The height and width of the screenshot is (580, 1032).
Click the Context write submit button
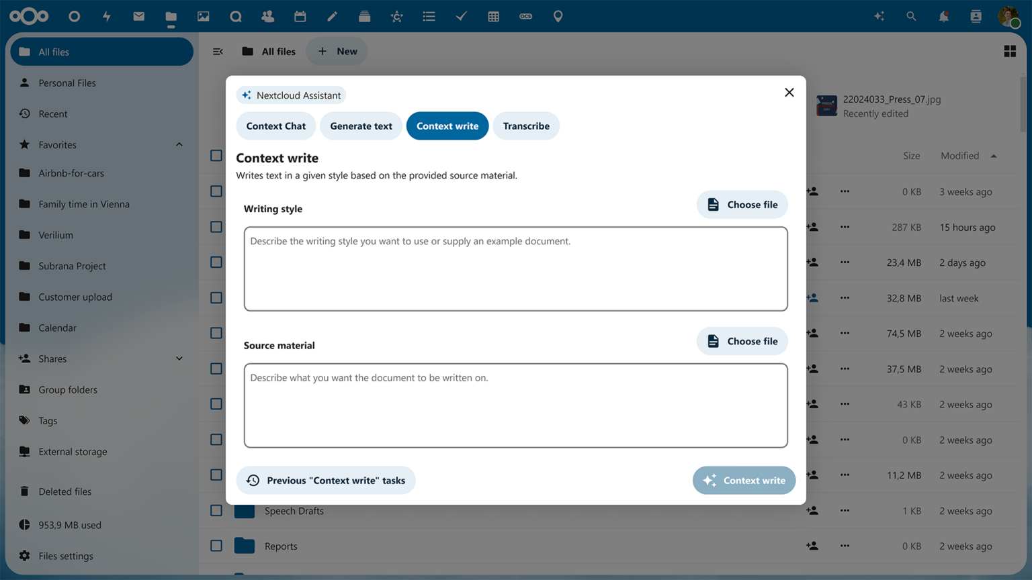744,481
